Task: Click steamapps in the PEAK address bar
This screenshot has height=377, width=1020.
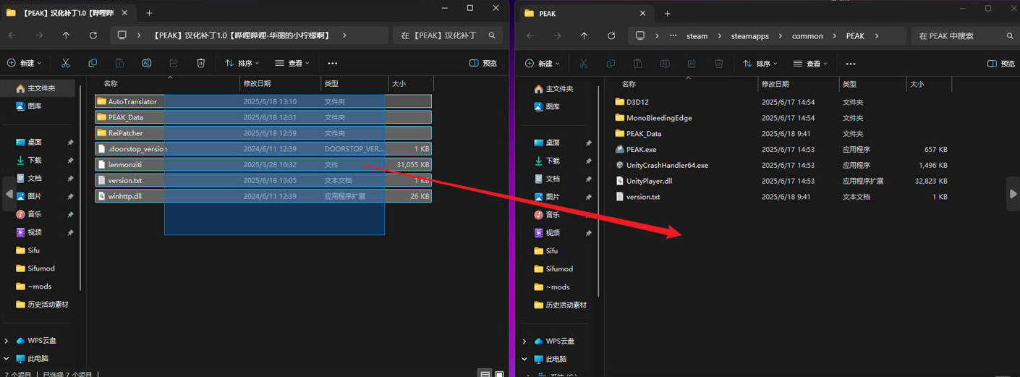Action: (751, 36)
